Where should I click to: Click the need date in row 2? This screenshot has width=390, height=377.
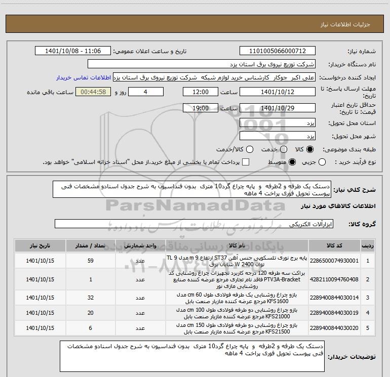pyautogui.click(x=40, y=279)
